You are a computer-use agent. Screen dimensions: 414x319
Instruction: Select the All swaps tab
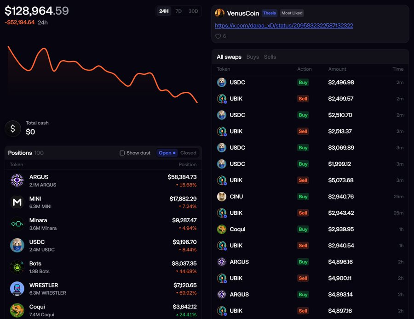click(229, 57)
